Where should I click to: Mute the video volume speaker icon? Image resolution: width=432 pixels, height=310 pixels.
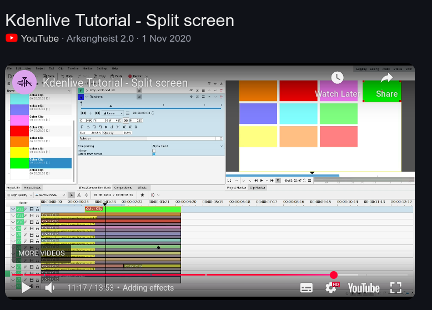tap(49, 288)
